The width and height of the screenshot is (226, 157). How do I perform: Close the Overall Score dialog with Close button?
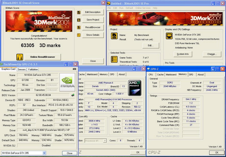[x=93, y=61]
